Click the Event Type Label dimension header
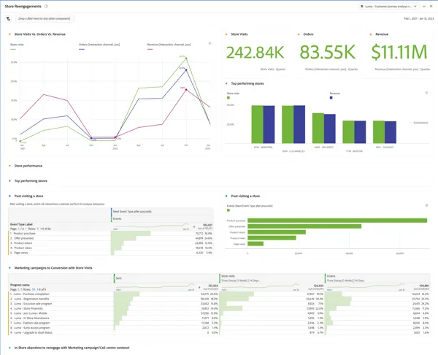Screen dimensions: 438x355 coord(21,224)
